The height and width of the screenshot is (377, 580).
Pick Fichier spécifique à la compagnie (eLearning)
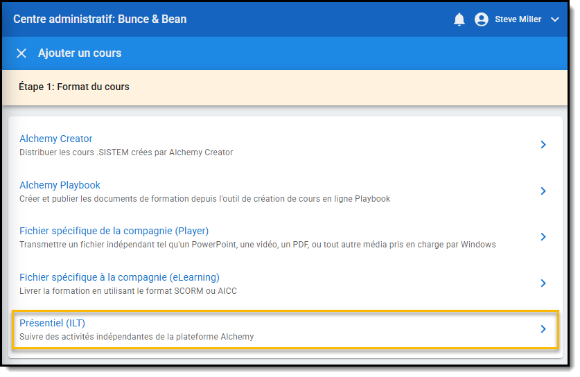119,277
